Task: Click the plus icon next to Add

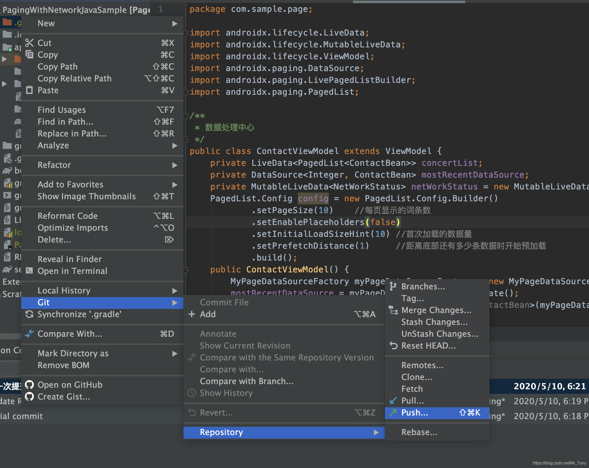Action: (192, 314)
